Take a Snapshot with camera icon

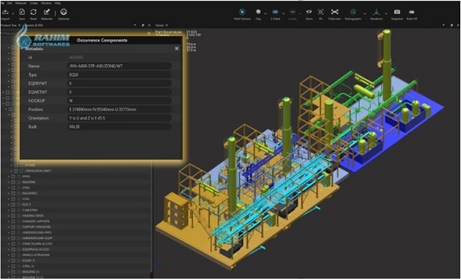click(x=397, y=11)
